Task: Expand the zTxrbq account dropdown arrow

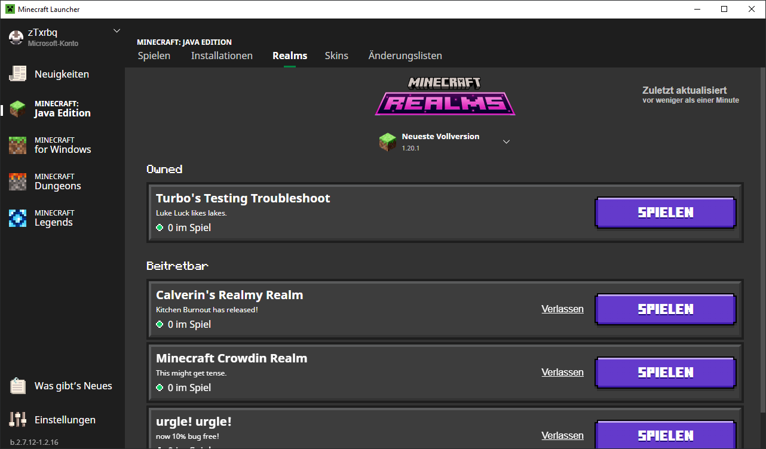Action: coord(117,31)
